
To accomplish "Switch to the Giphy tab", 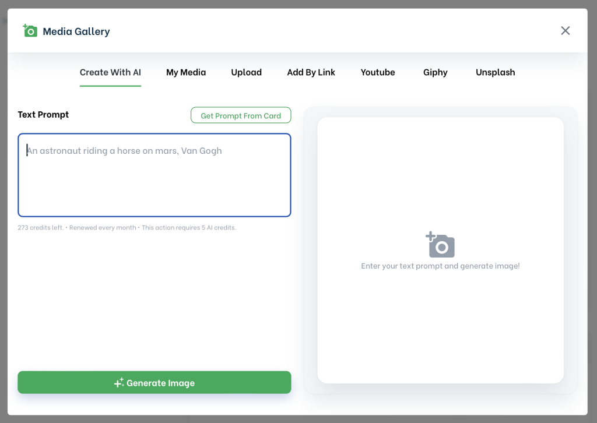I will [435, 72].
